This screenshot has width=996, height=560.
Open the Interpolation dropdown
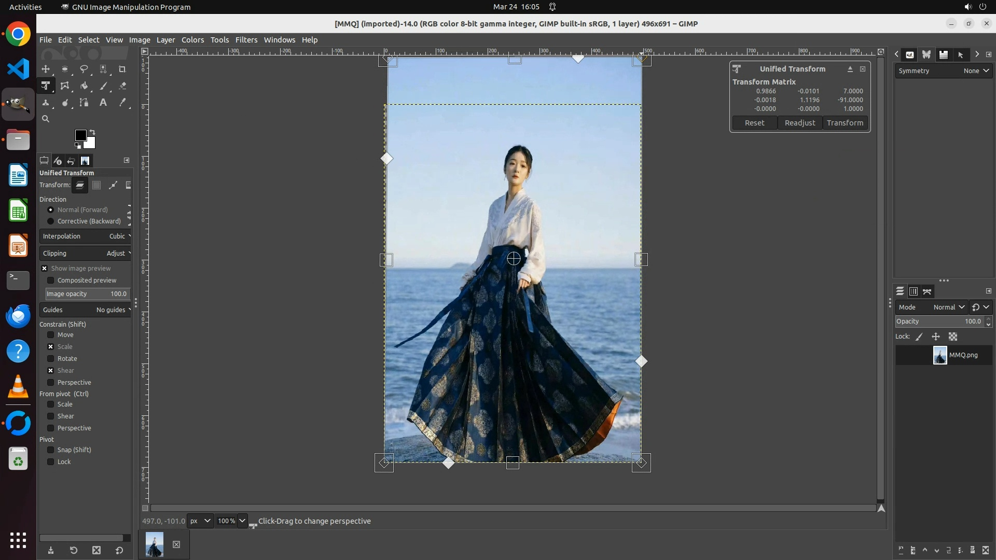(x=86, y=236)
